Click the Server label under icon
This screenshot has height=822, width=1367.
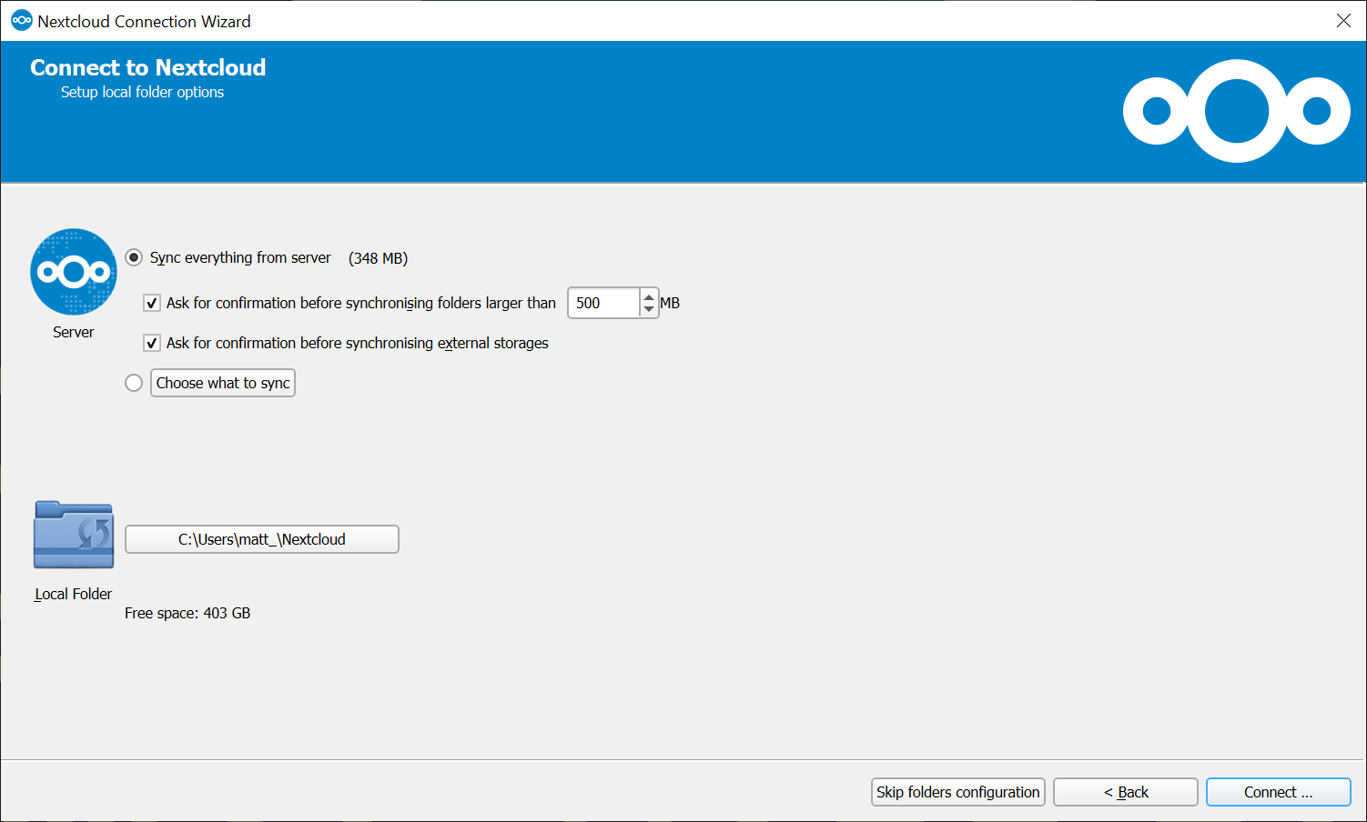(x=74, y=332)
